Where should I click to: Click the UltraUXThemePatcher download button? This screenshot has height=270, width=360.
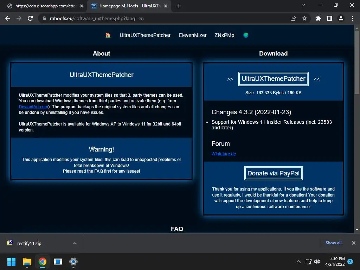click(273, 79)
